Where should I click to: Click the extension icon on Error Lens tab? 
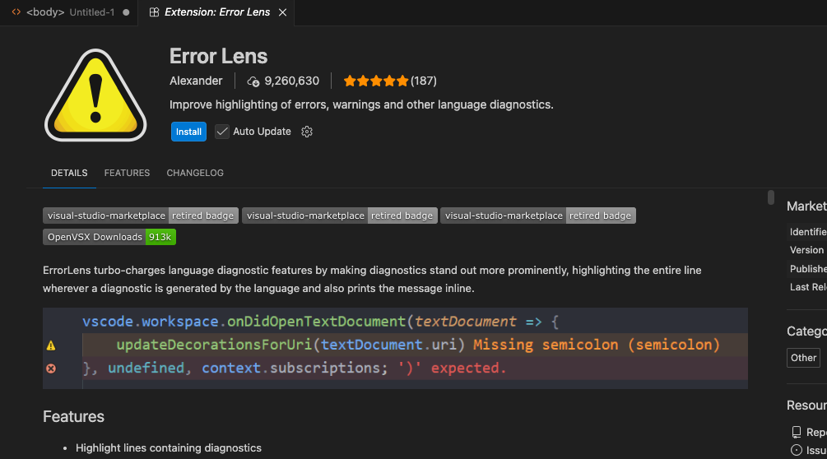(x=154, y=12)
